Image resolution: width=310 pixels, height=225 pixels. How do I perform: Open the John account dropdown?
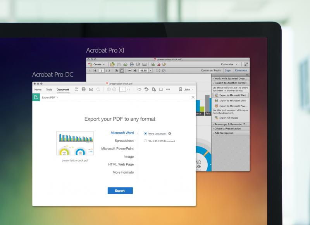(186, 89)
